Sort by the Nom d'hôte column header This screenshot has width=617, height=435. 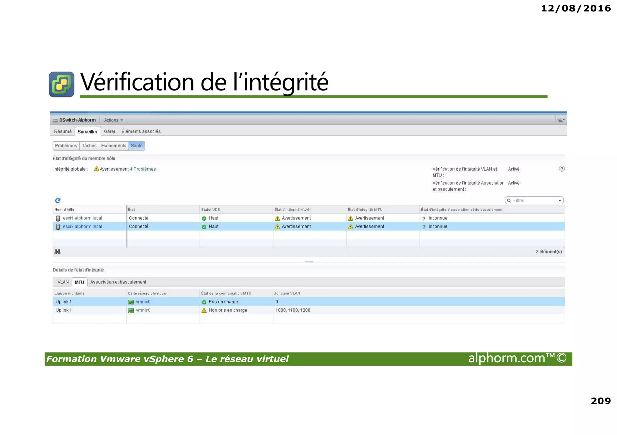(x=89, y=210)
